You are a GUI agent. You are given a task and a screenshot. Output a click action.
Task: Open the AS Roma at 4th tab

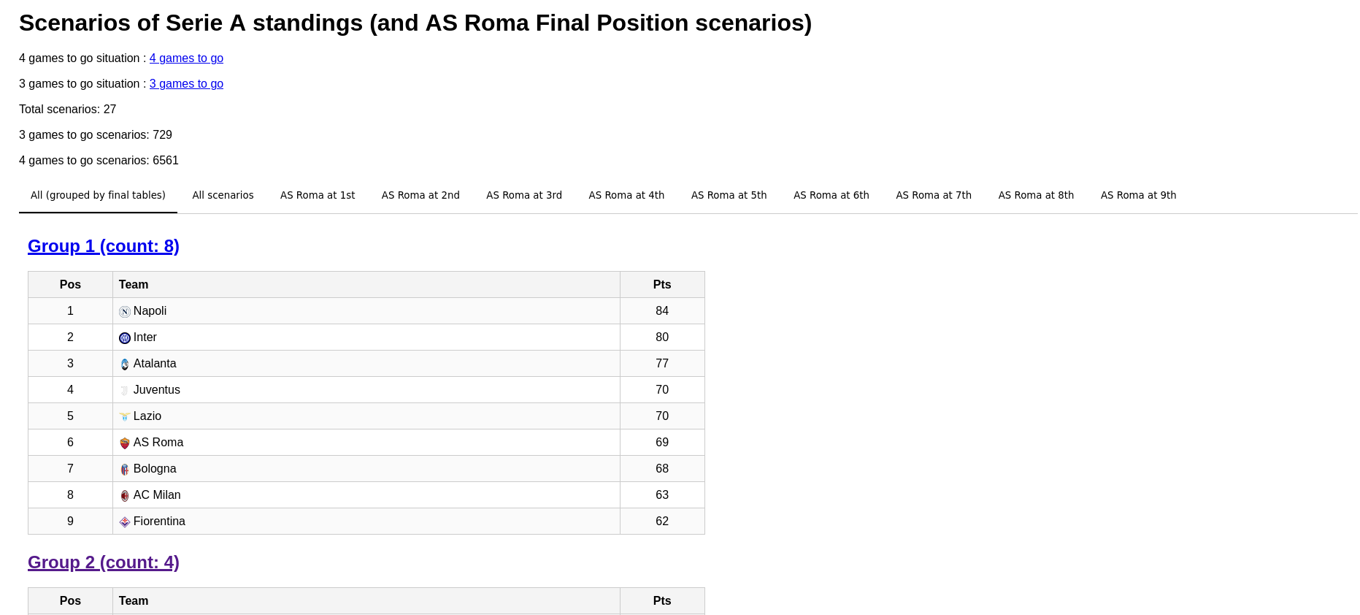(626, 195)
